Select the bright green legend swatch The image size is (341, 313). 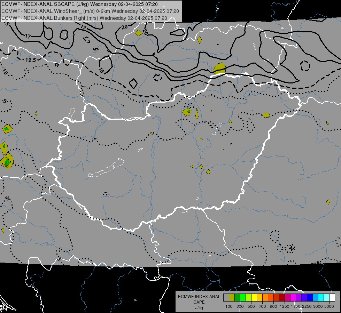pos(243,297)
